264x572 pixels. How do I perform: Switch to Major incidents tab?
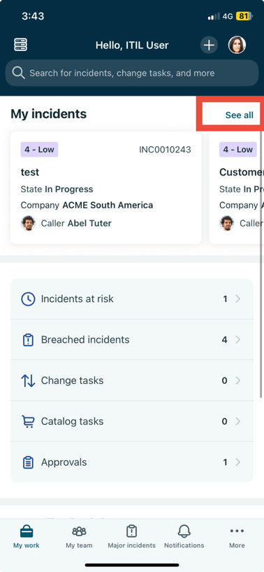pos(131,537)
